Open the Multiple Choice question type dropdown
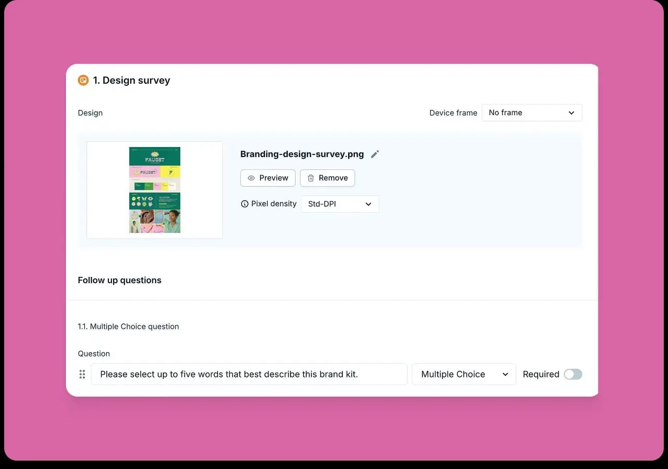The image size is (668, 469). [463, 374]
